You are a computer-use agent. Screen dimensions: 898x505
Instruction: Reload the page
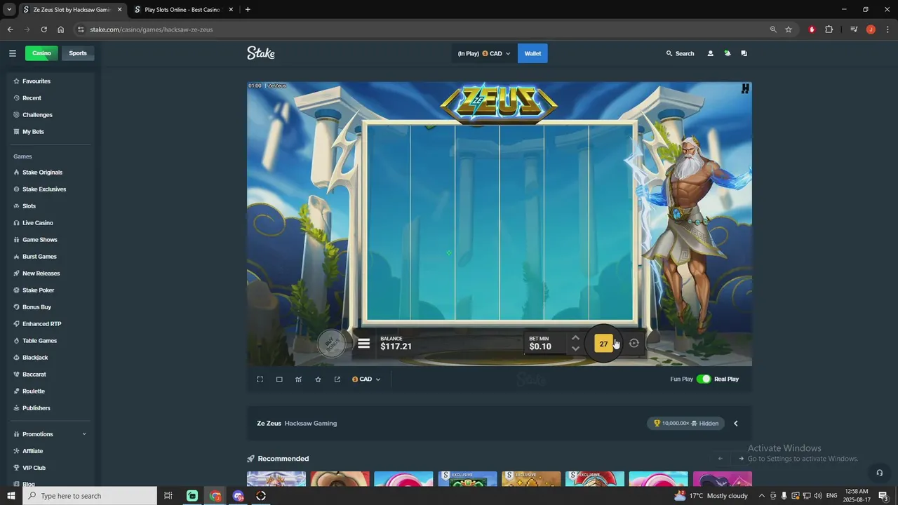coord(43,29)
